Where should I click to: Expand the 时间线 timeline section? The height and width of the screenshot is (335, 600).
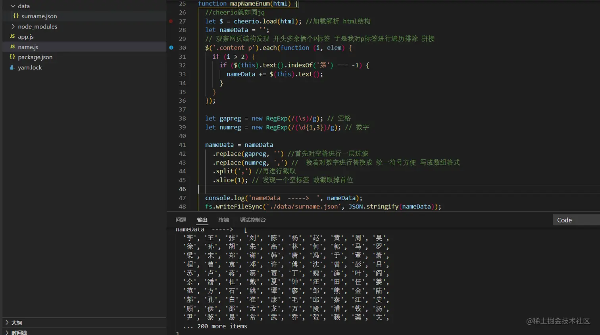[x=7, y=333]
